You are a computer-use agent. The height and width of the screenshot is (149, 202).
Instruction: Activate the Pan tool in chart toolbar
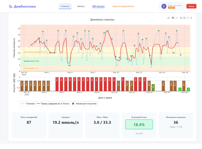[x=176, y=18]
